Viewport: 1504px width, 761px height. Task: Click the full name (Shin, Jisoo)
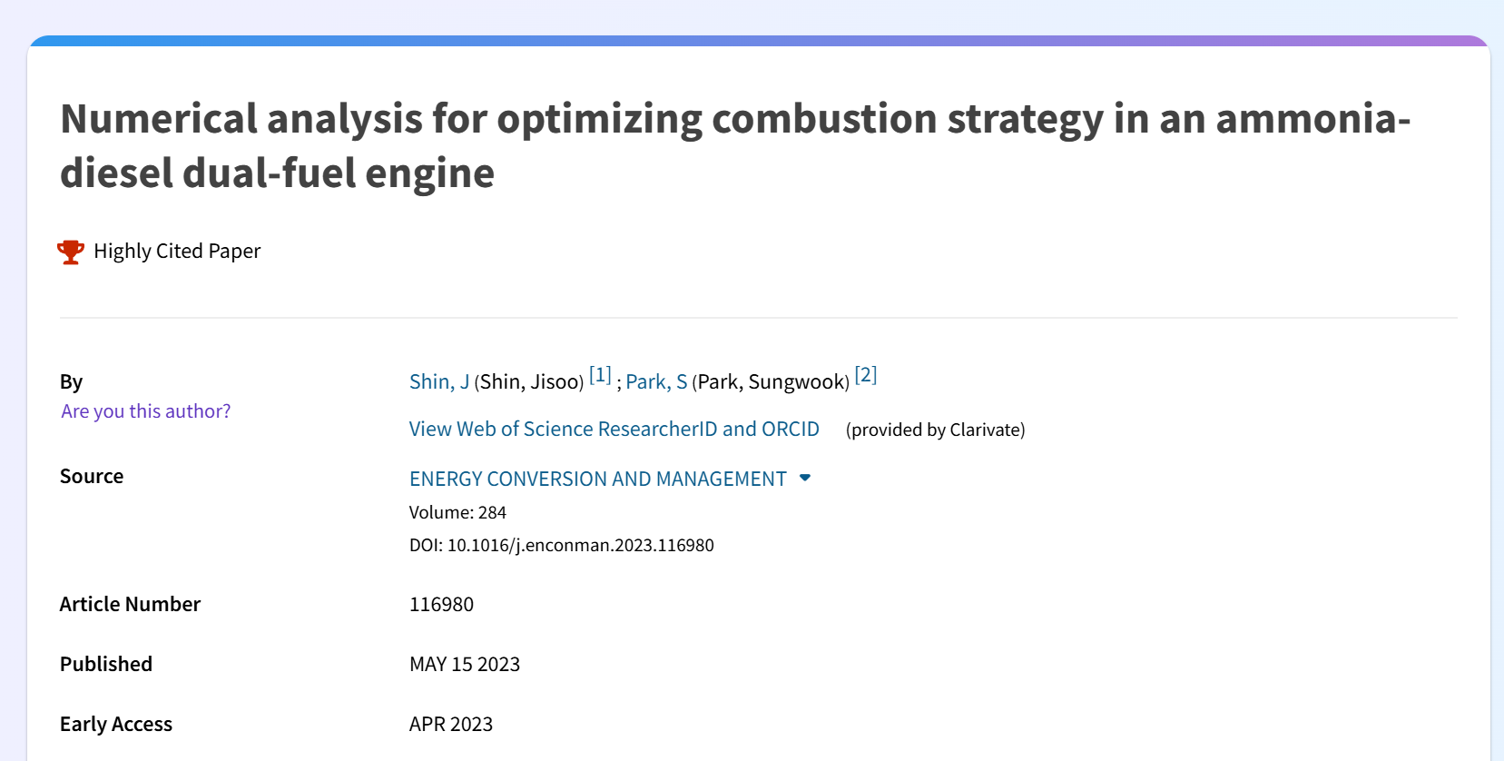click(529, 381)
